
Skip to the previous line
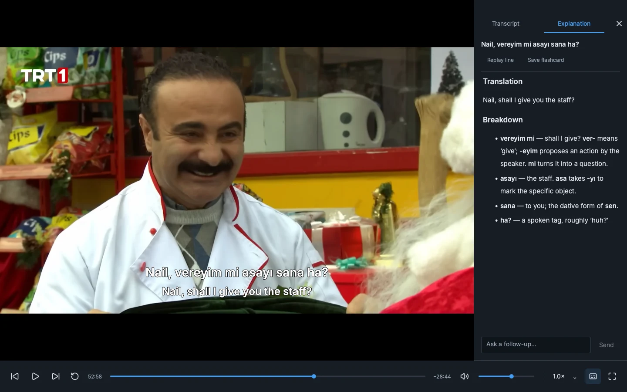click(15, 376)
